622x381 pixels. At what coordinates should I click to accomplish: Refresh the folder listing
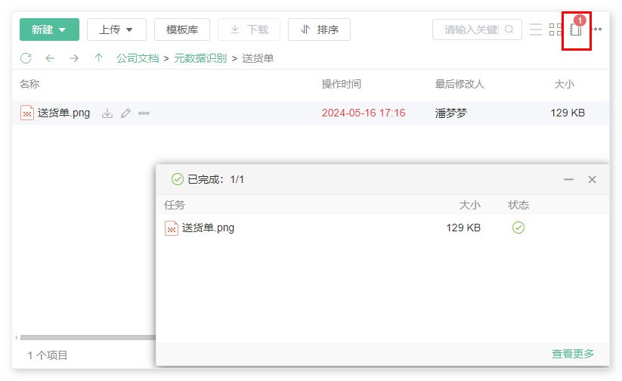26,58
